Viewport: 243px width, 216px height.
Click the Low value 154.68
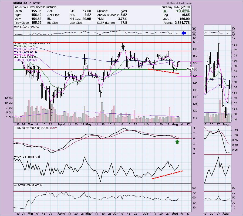click(x=36, y=19)
